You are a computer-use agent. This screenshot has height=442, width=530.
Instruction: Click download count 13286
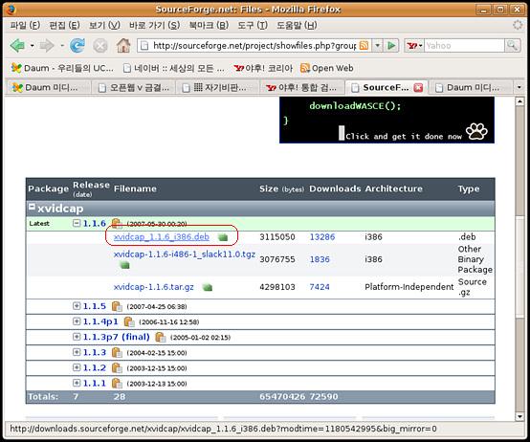(x=322, y=237)
